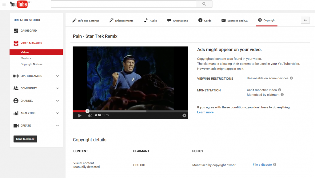Click the CC subtitles icon
The image size is (315, 178).
coord(224,21)
